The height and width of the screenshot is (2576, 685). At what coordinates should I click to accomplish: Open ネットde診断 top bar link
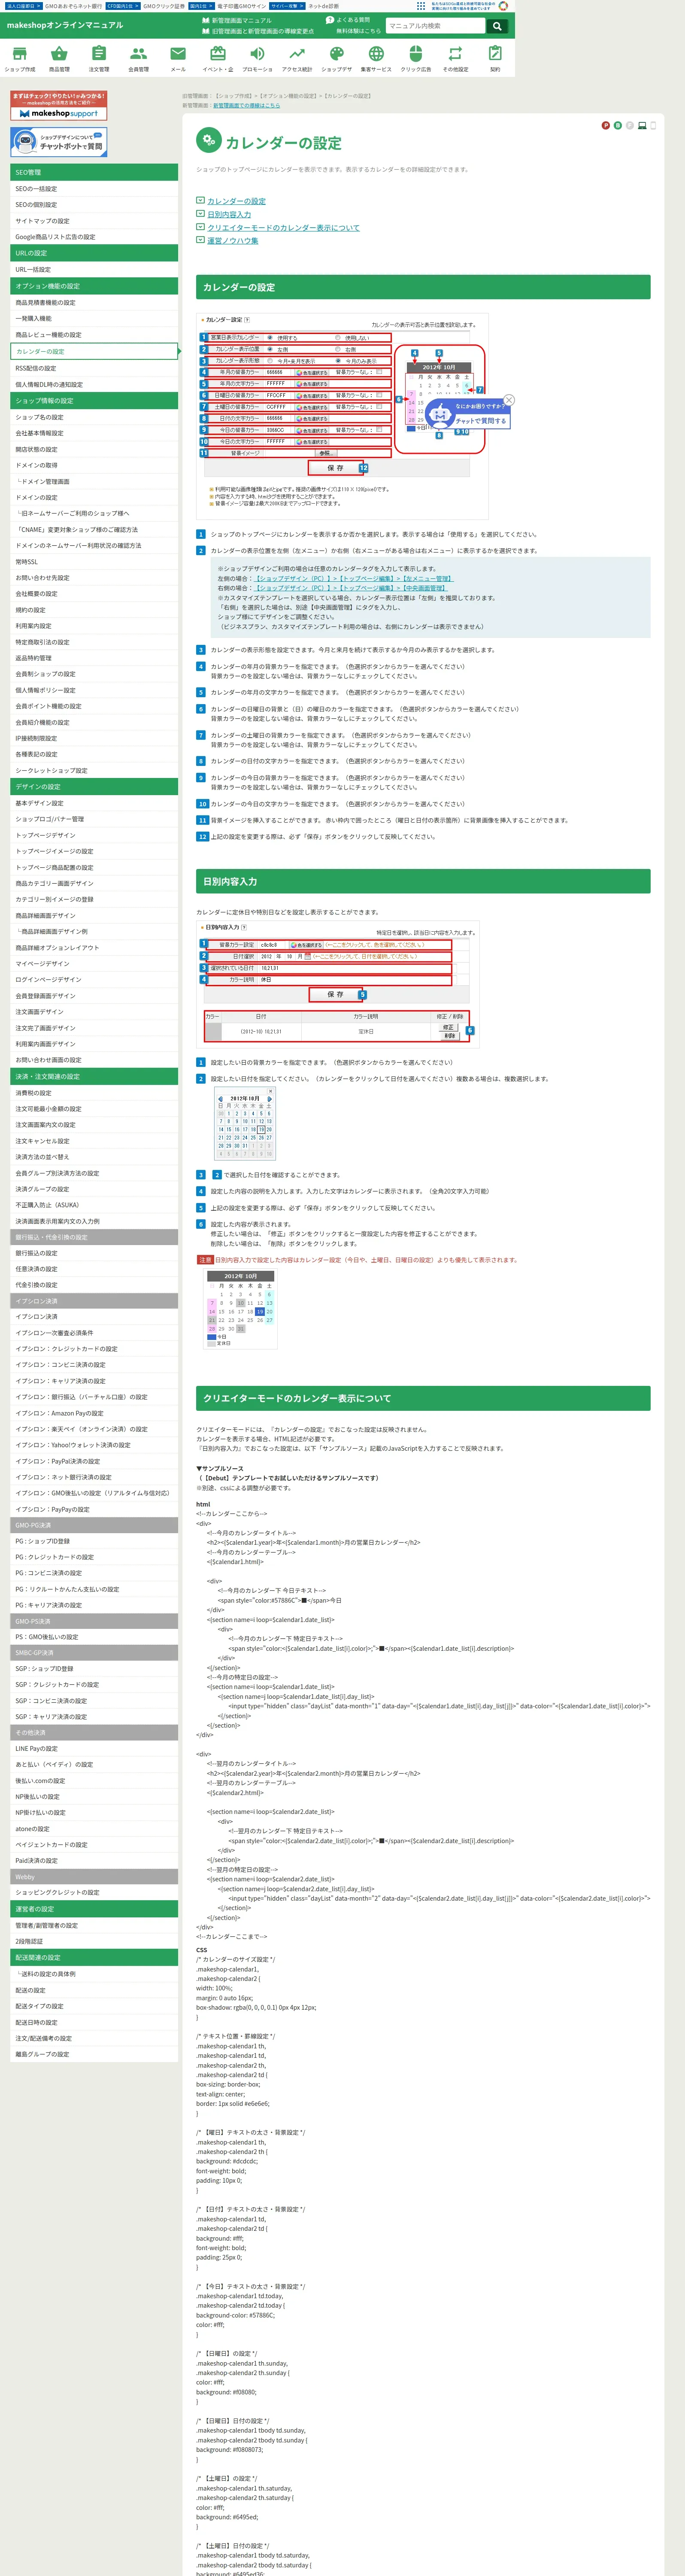pyautogui.click(x=323, y=6)
